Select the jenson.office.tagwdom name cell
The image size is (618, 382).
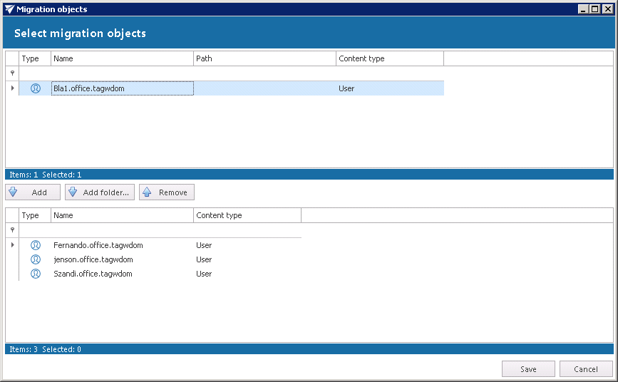(x=93, y=259)
